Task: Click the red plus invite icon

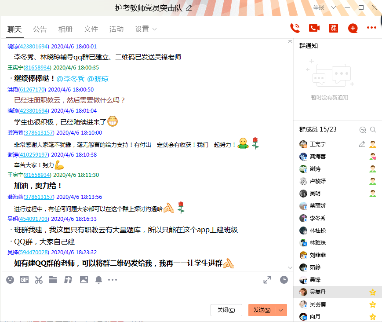Action: coord(353,29)
